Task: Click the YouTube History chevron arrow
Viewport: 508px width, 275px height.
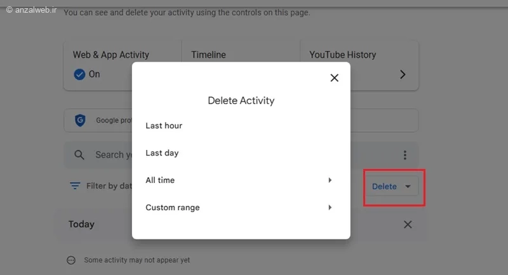Action: 403,74
